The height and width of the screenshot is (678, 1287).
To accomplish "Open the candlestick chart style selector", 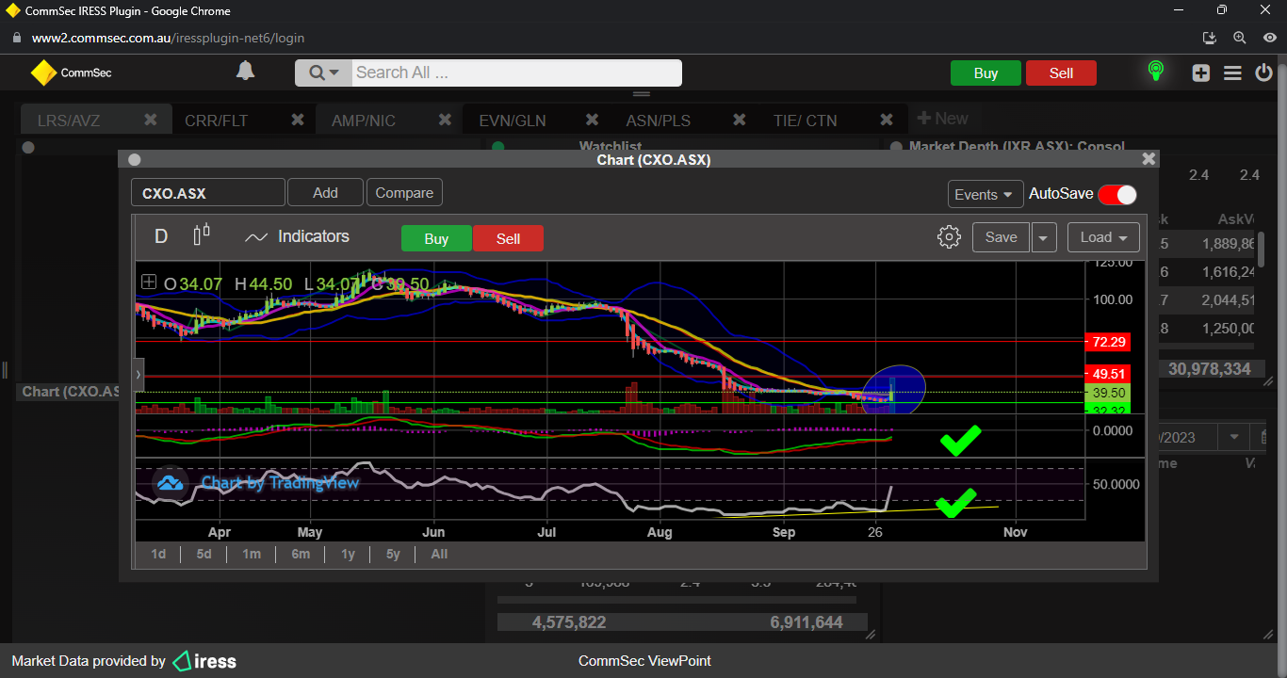I will [x=201, y=235].
